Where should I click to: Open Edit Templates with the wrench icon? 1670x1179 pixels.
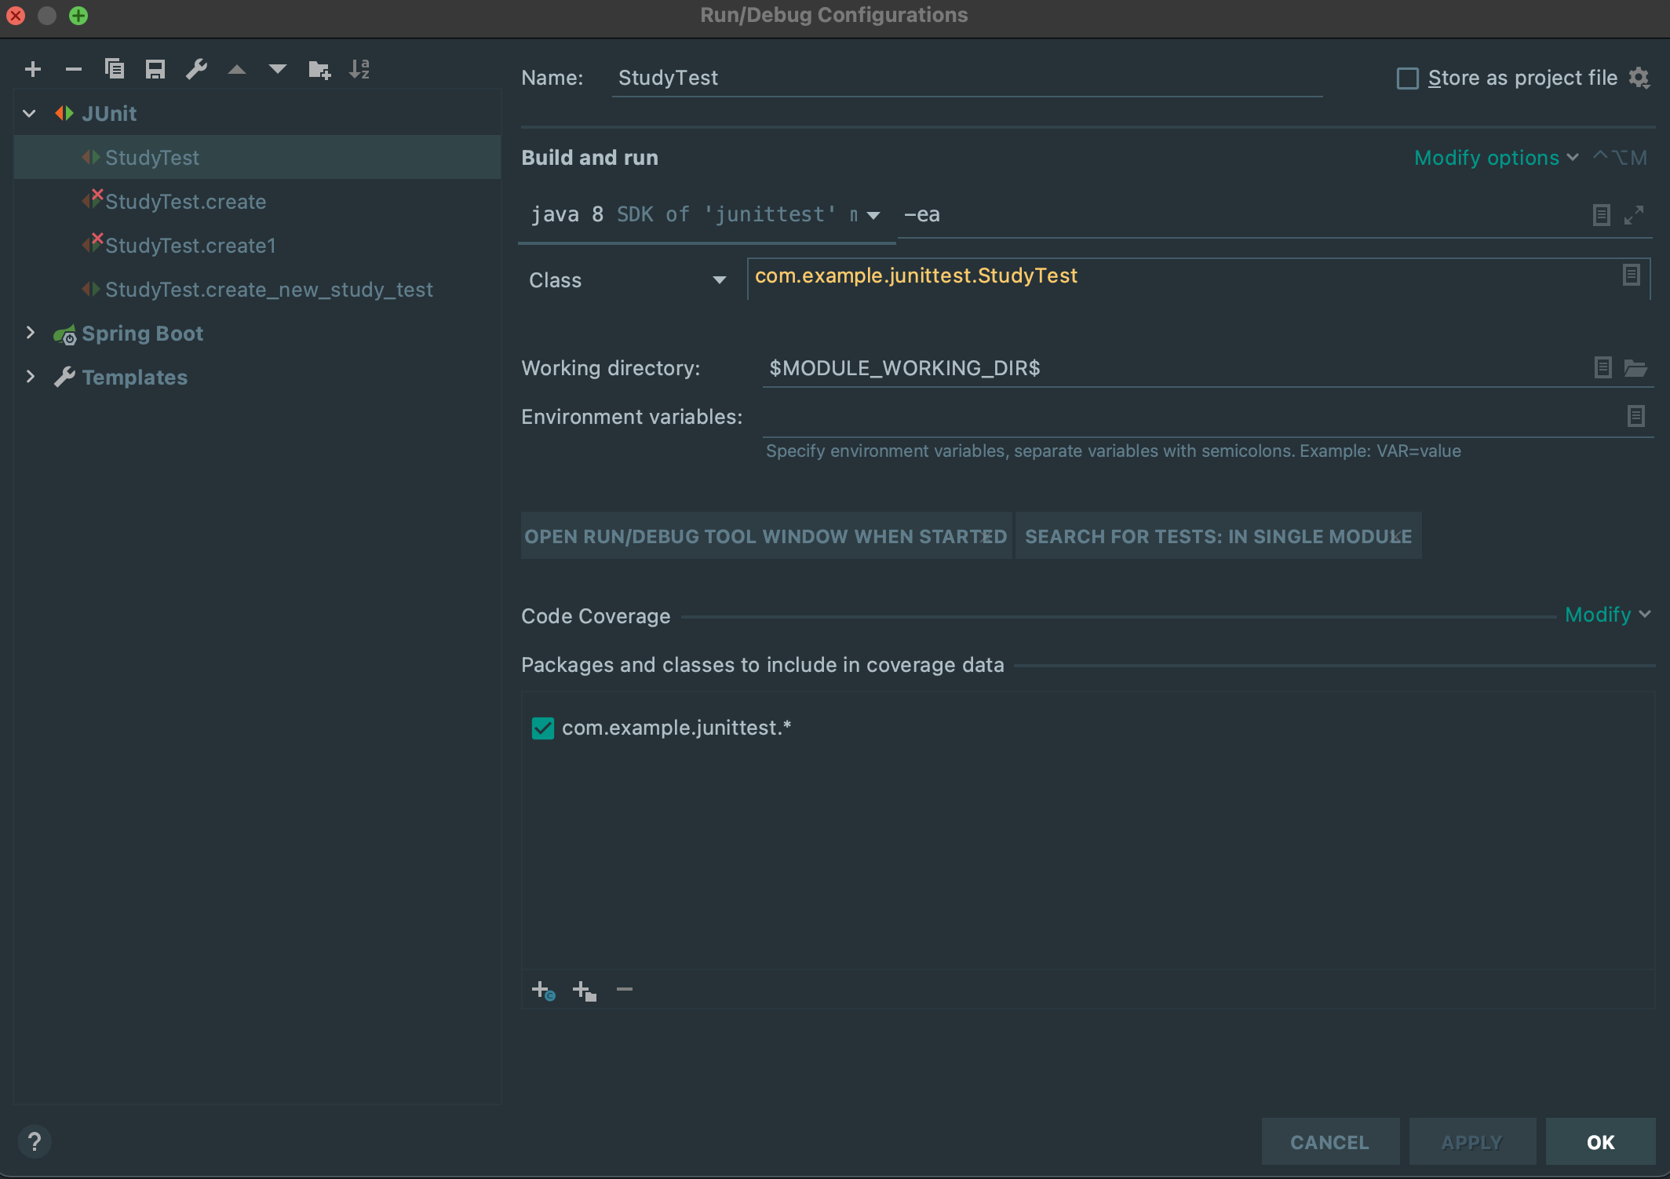(x=196, y=69)
